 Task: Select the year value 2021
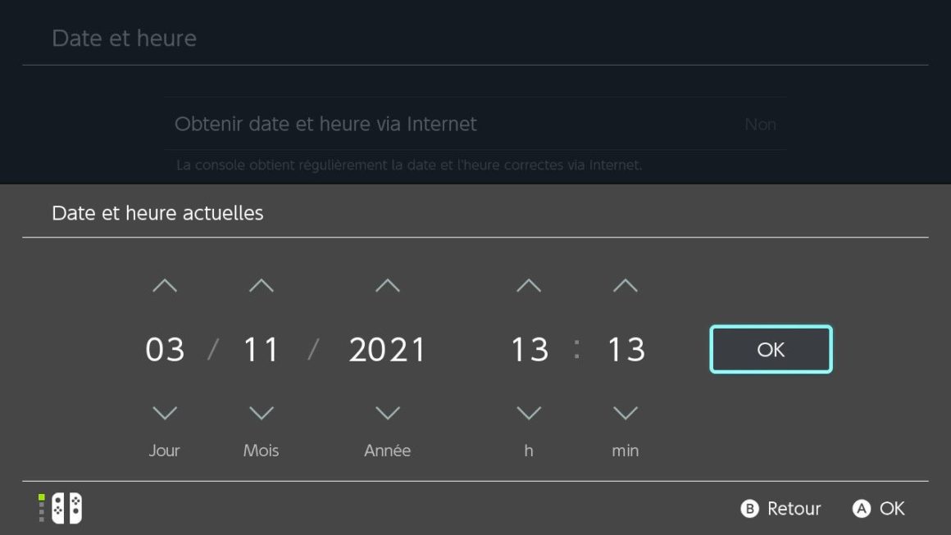388,350
